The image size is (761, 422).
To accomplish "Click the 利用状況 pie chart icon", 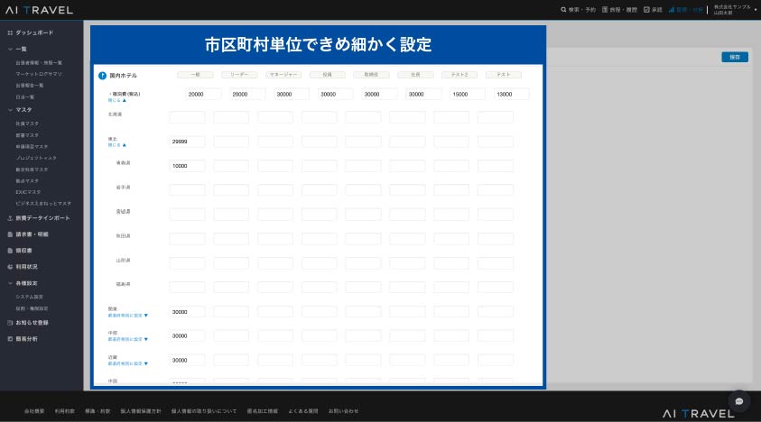I will click(10, 267).
